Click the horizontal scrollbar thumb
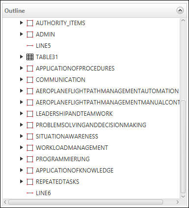The height and width of the screenshot is (208, 189). (x=85, y=202)
